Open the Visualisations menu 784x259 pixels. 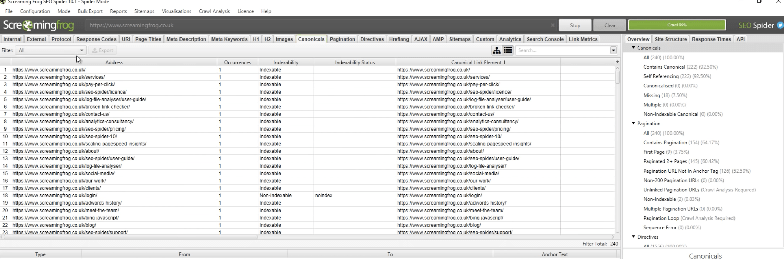point(176,11)
